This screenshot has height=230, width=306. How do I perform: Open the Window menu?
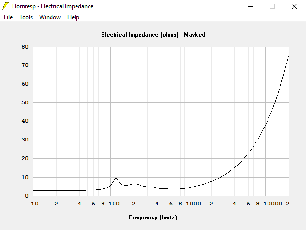pyautogui.click(x=50, y=17)
